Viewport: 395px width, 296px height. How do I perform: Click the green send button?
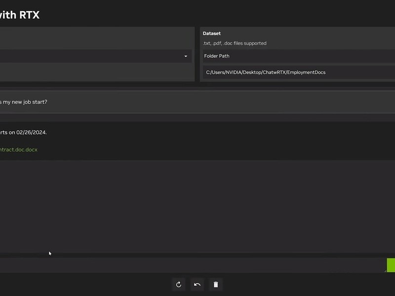(x=391, y=265)
